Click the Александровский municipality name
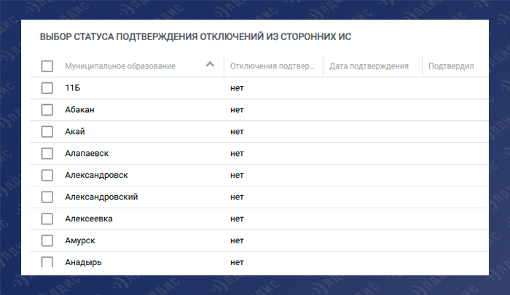Viewport: 510px width, 295px height. click(101, 197)
